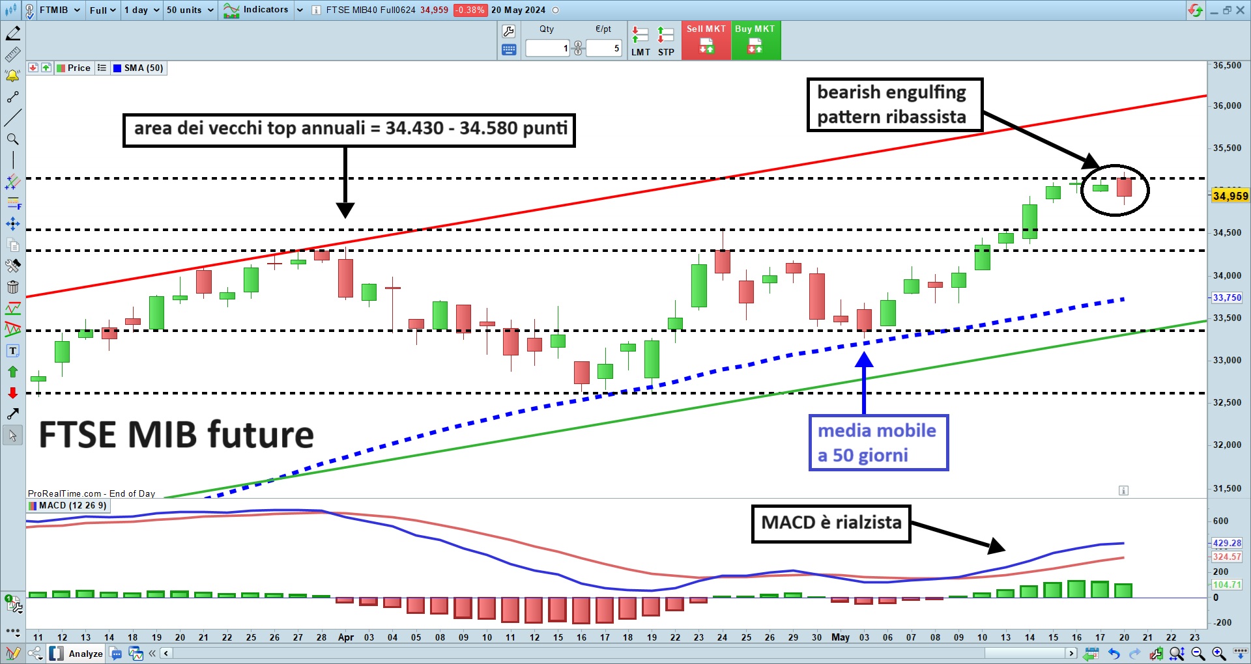Viewport: 1251px width, 664px height.
Task: Click the blue keyboard shortcut icon
Action: click(509, 49)
